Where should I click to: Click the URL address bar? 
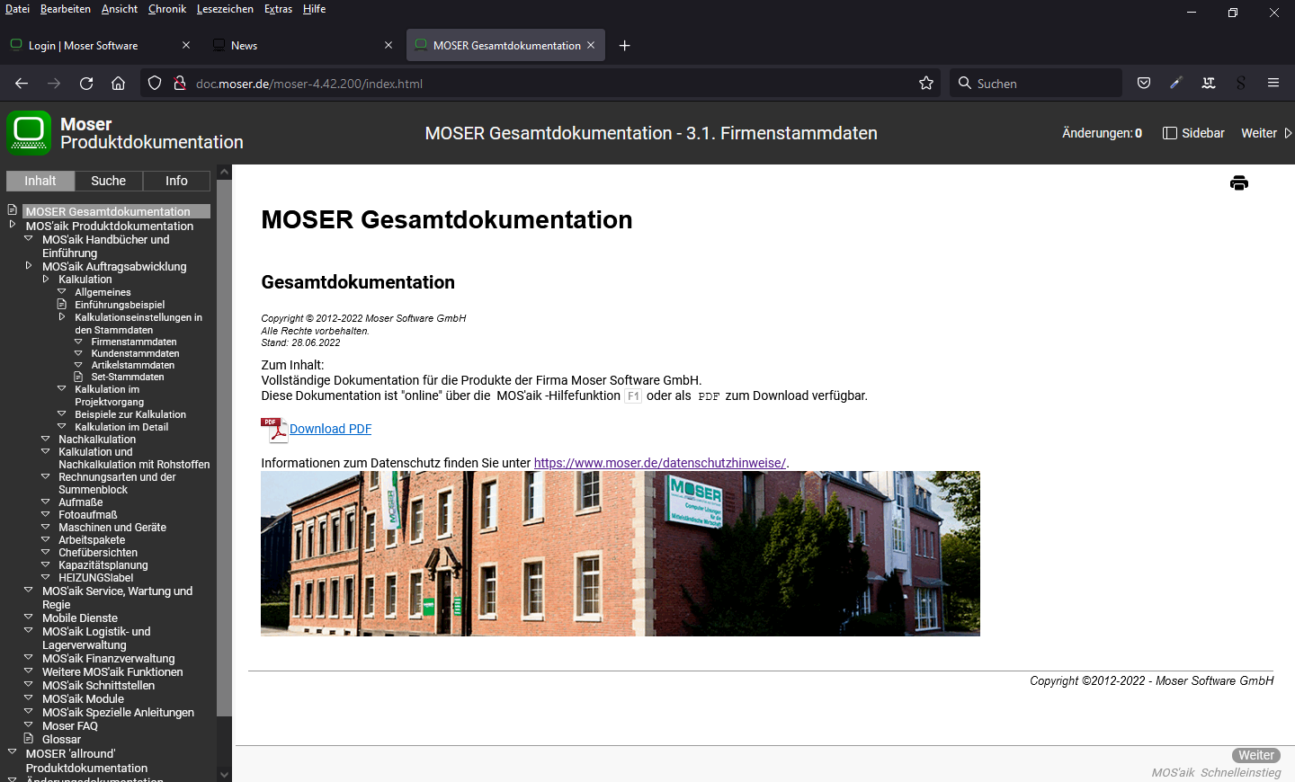click(540, 83)
